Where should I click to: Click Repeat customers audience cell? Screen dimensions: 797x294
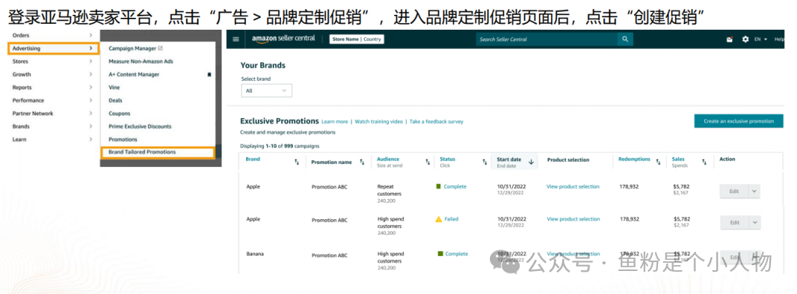[390, 190]
